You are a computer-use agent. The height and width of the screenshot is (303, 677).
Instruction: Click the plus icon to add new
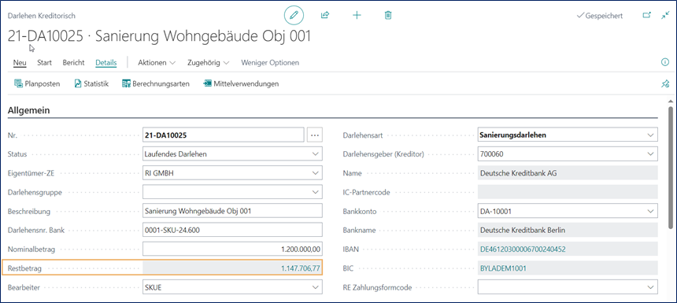click(x=357, y=16)
